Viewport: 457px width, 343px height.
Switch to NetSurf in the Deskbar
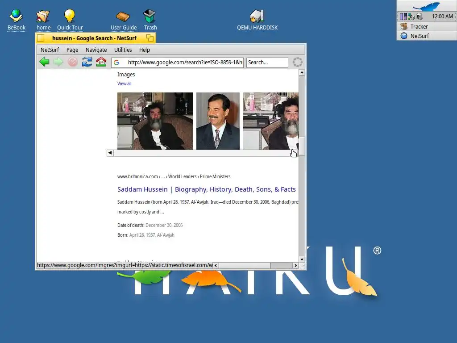click(x=427, y=36)
